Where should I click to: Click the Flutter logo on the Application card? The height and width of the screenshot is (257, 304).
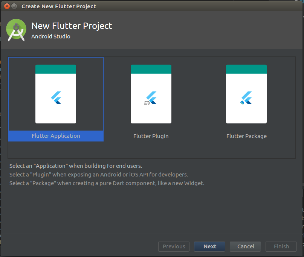[55, 97]
